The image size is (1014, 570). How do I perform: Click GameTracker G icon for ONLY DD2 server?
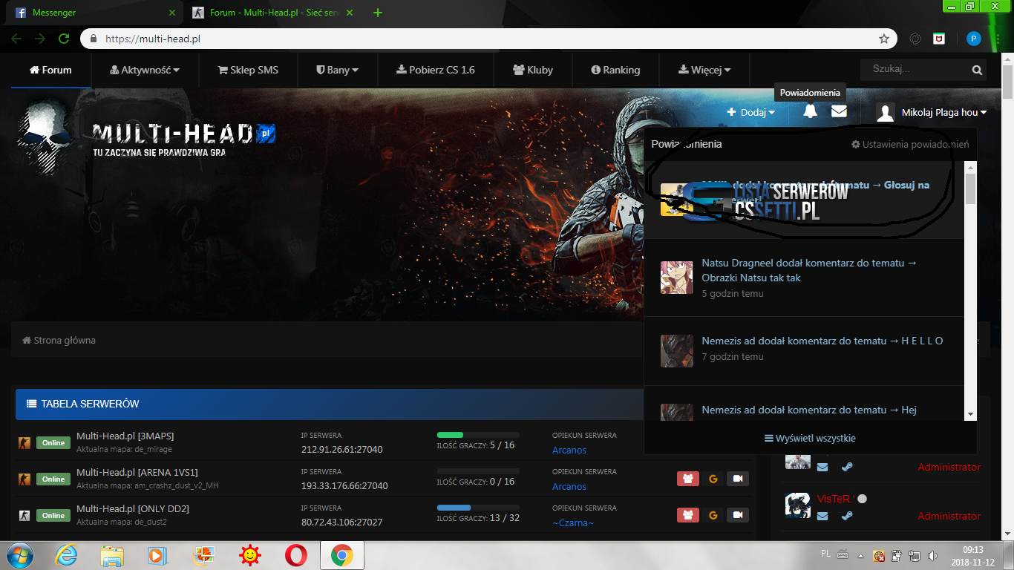pos(713,515)
